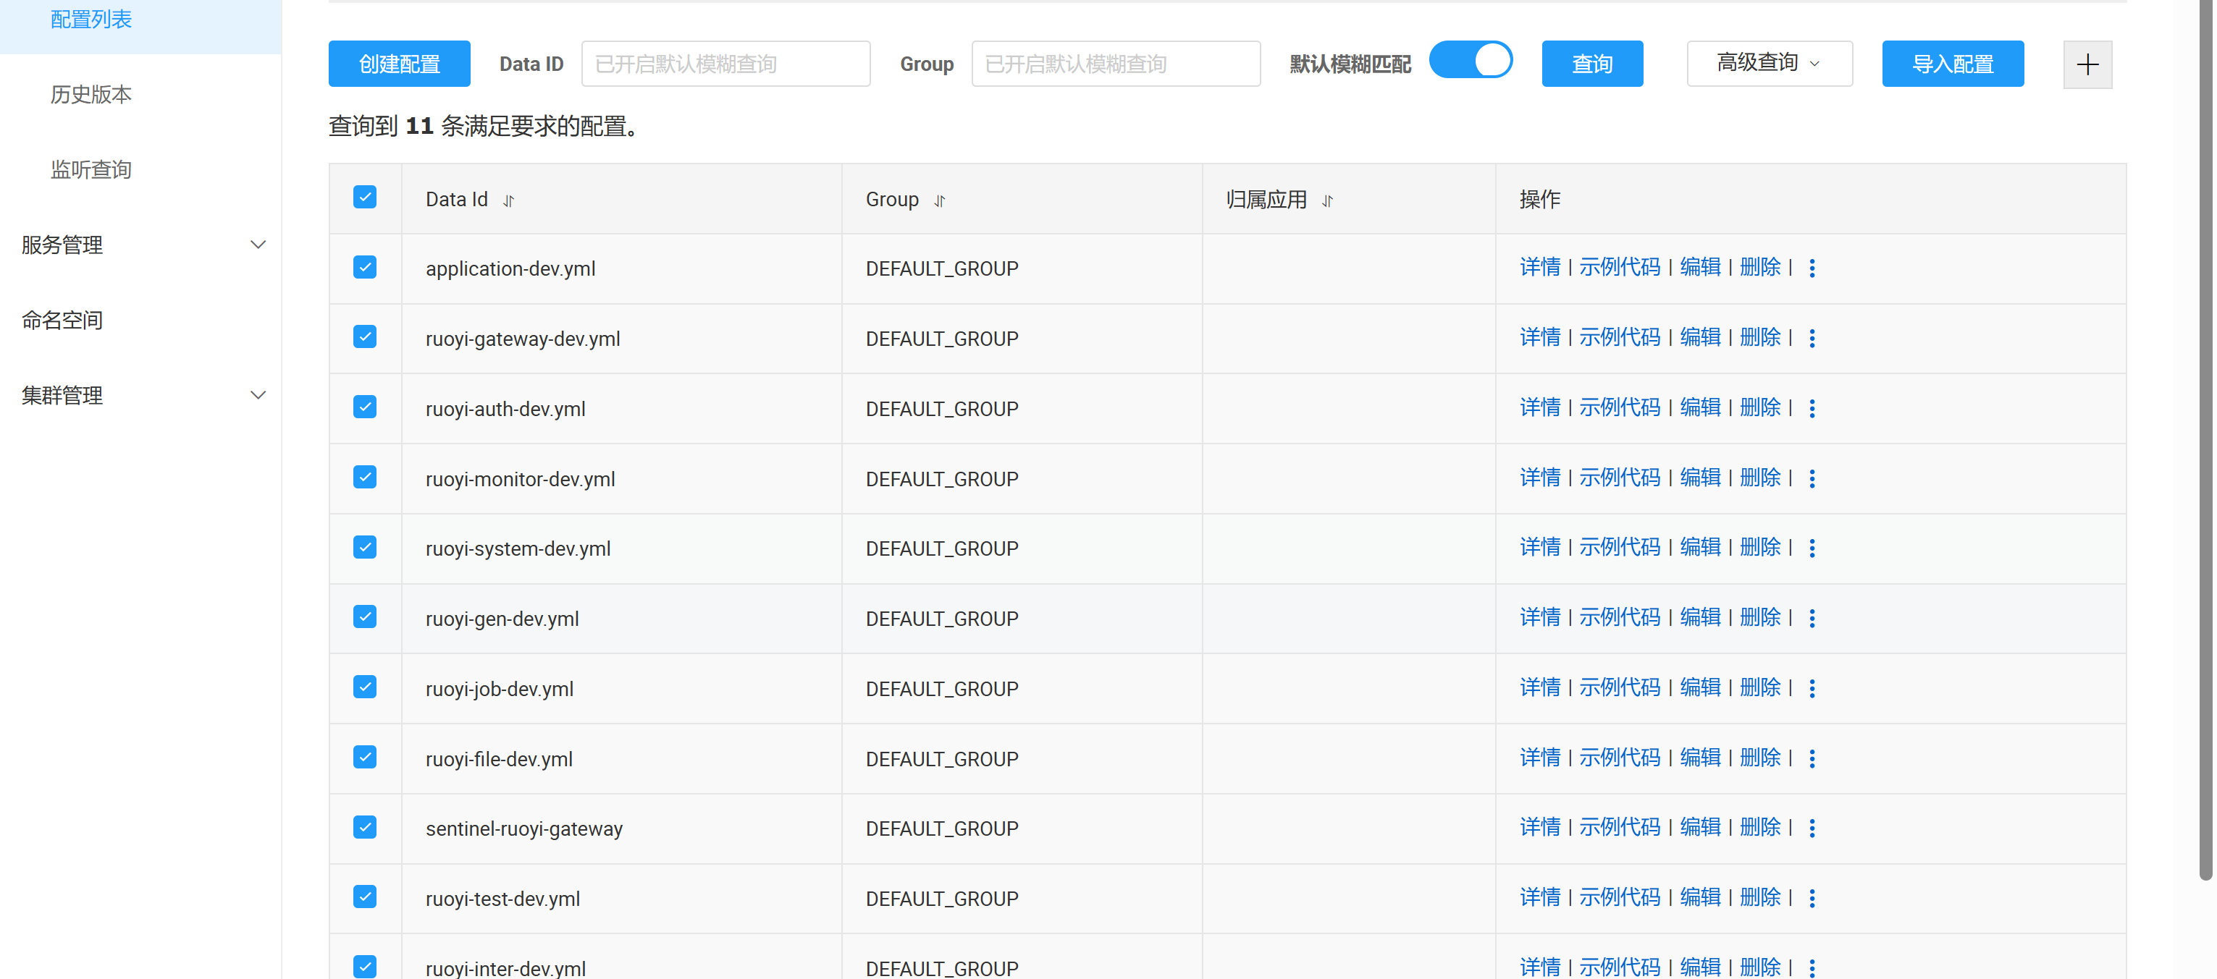Screen dimensions: 2217x979
Task: Disable the 默认模糊匹配 switch
Action: click(1470, 61)
